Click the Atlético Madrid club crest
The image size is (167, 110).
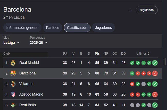13,94
